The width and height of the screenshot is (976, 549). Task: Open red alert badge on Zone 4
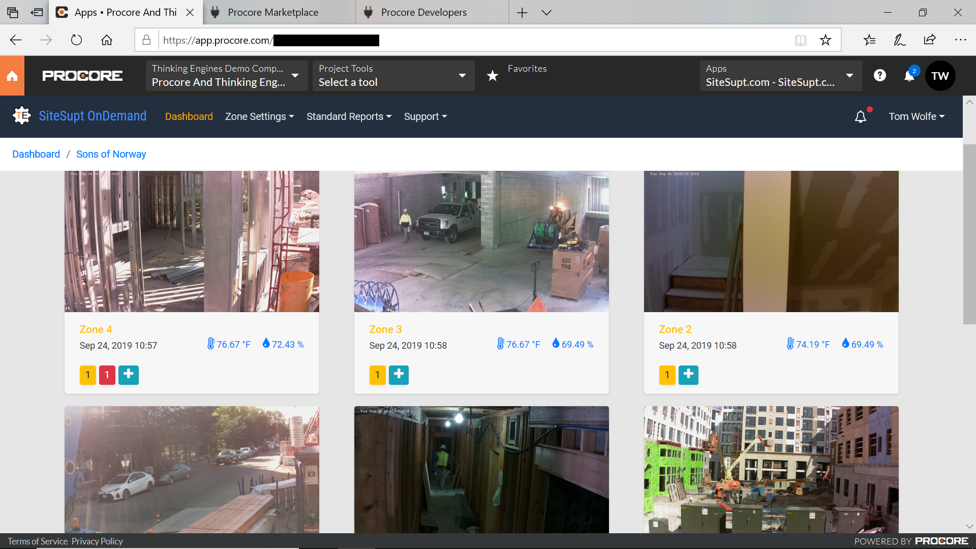pos(107,375)
